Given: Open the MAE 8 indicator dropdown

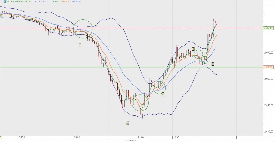Looking at the screenshot, I should click(70, 2).
